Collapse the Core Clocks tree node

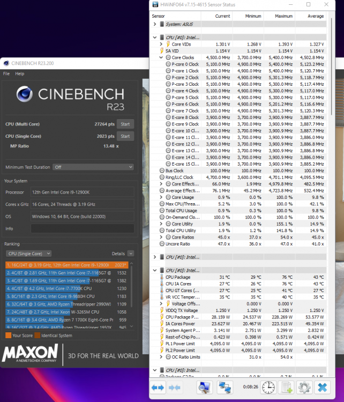coord(161,57)
